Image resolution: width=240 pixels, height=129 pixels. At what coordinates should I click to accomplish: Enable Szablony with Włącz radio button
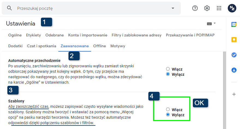168,109
